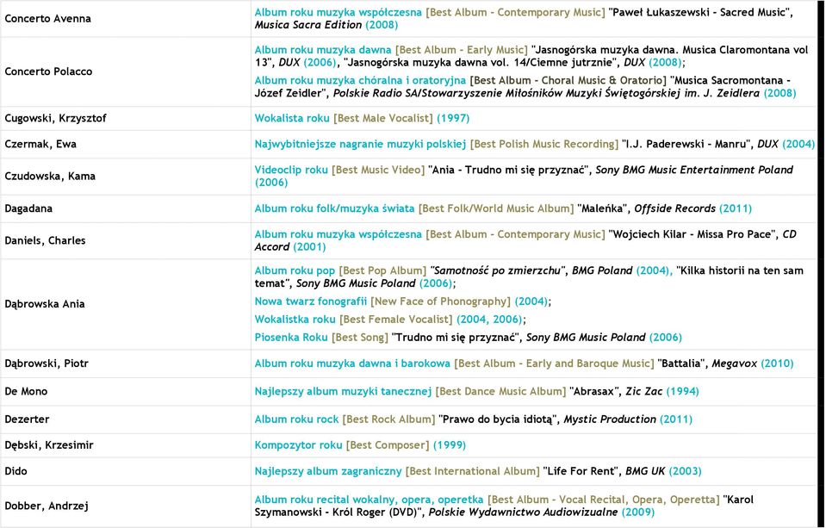Click the Dagadana artist name
This screenshot has width=826, height=528.
[28, 208]
